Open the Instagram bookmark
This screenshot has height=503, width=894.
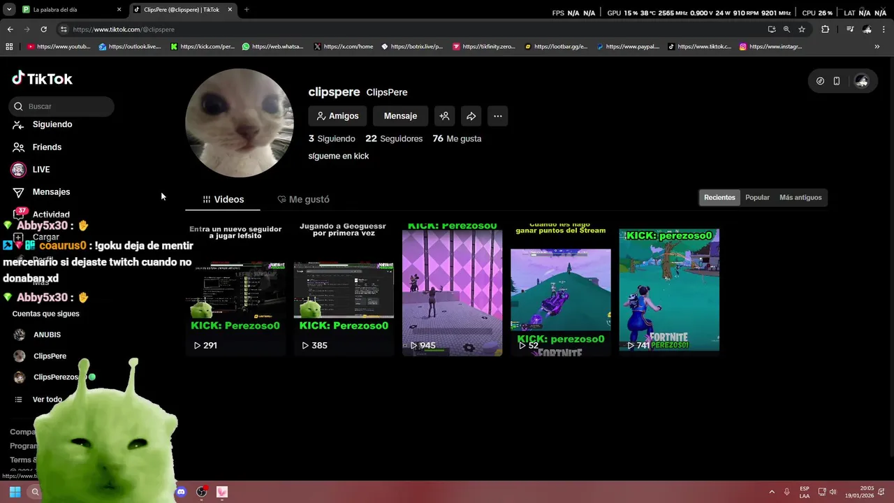(x=770, y=47)
